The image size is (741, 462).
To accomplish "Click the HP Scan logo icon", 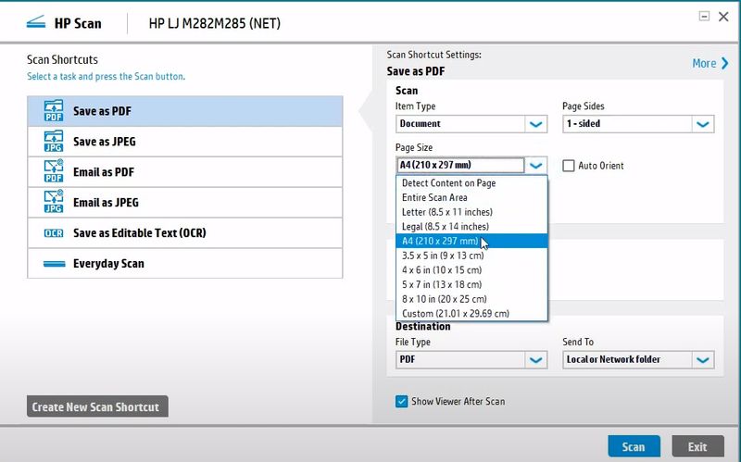I will pyautogui.click(x=36, y=22).
